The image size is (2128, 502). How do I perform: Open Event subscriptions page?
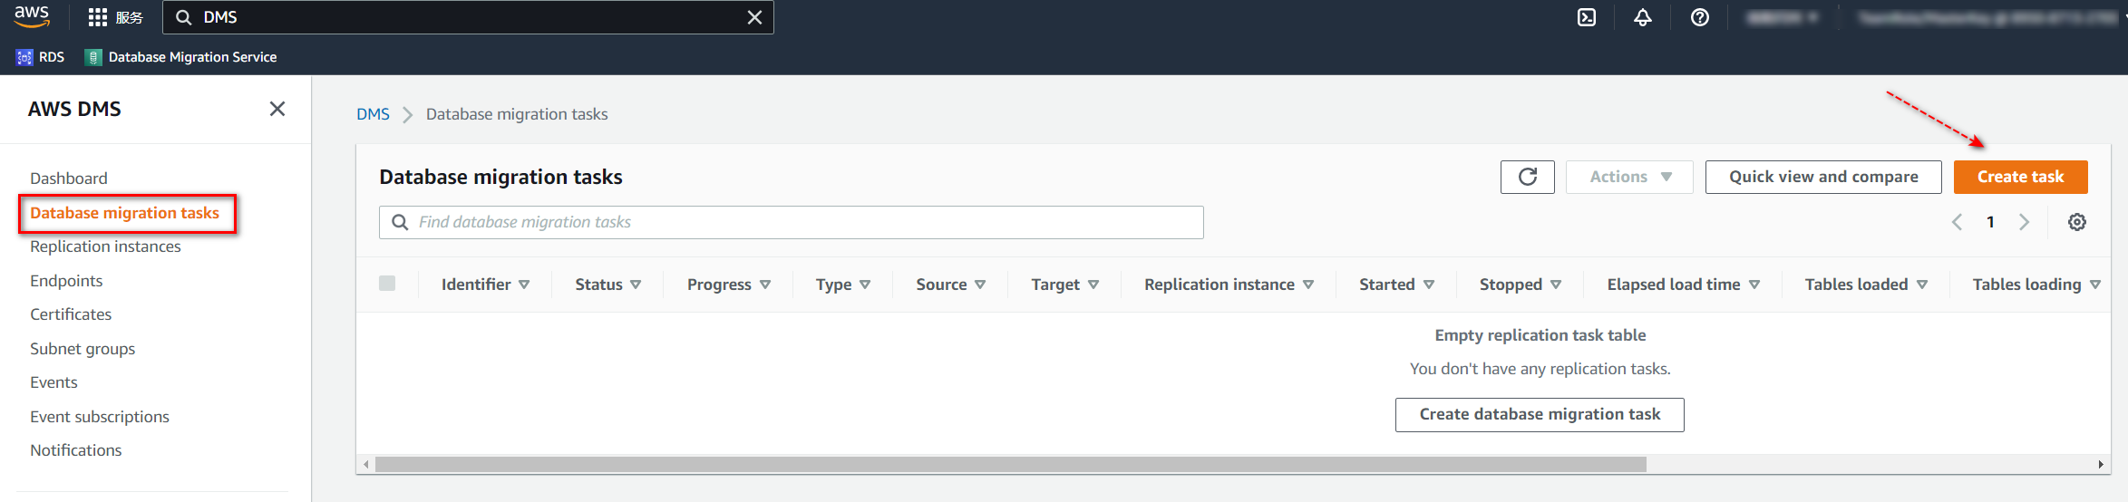click(x=100, y=417)
